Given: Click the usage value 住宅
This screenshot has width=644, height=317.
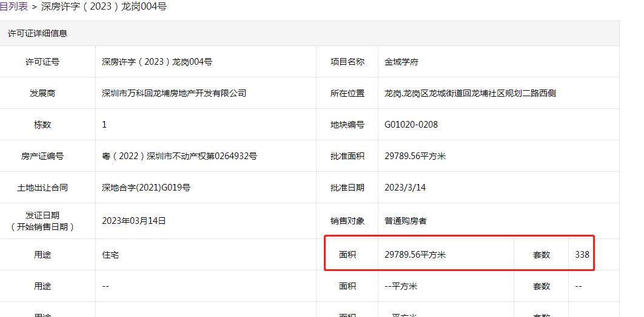Looking at the screenshot, I should (110, 255).
